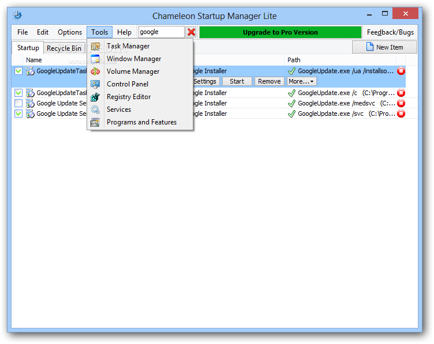
Task: Click the Remove button
Action: tap(270, 81)
